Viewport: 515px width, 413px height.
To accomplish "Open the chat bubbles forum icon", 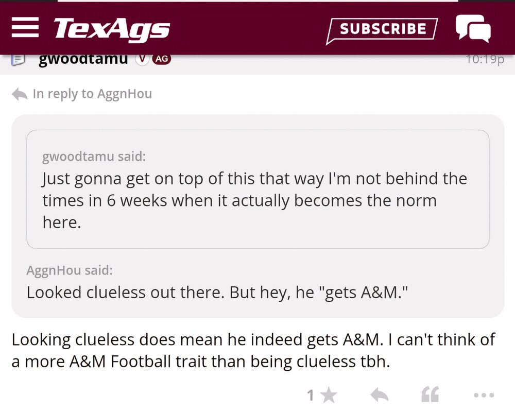I will [473, 28].
